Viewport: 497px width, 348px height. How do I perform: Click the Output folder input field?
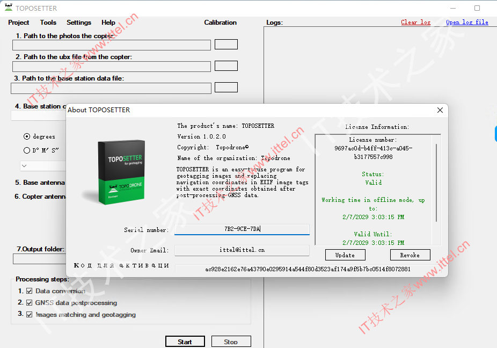tap(40, 259)
